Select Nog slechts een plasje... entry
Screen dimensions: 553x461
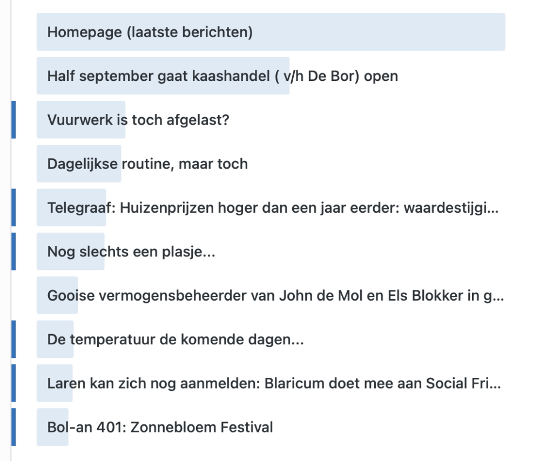[x=131, y=252]
